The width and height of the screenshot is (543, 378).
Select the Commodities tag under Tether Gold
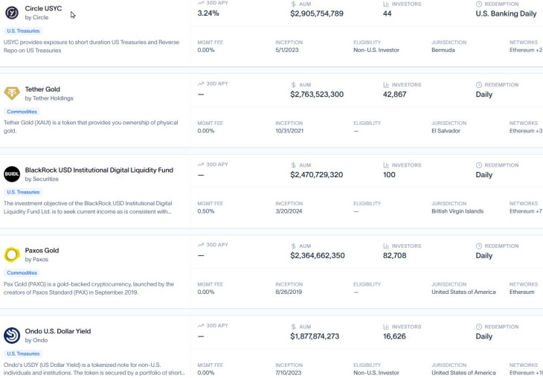[x=22, y=112]
